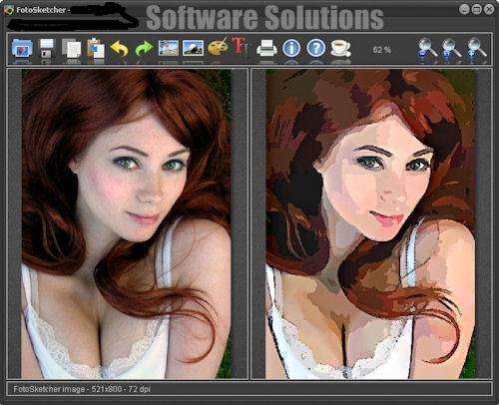Click the coffee cup donate icon
This screenshot has width=499, height=405.
click(340, 48)
